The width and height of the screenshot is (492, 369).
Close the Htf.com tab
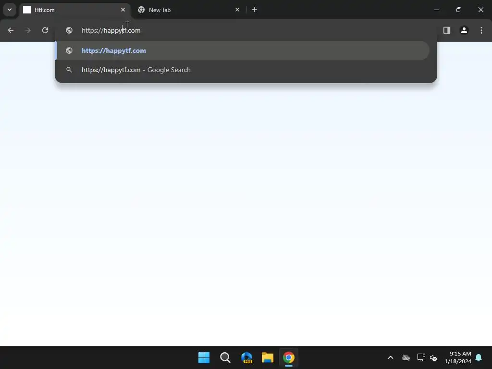coord(123,10)
